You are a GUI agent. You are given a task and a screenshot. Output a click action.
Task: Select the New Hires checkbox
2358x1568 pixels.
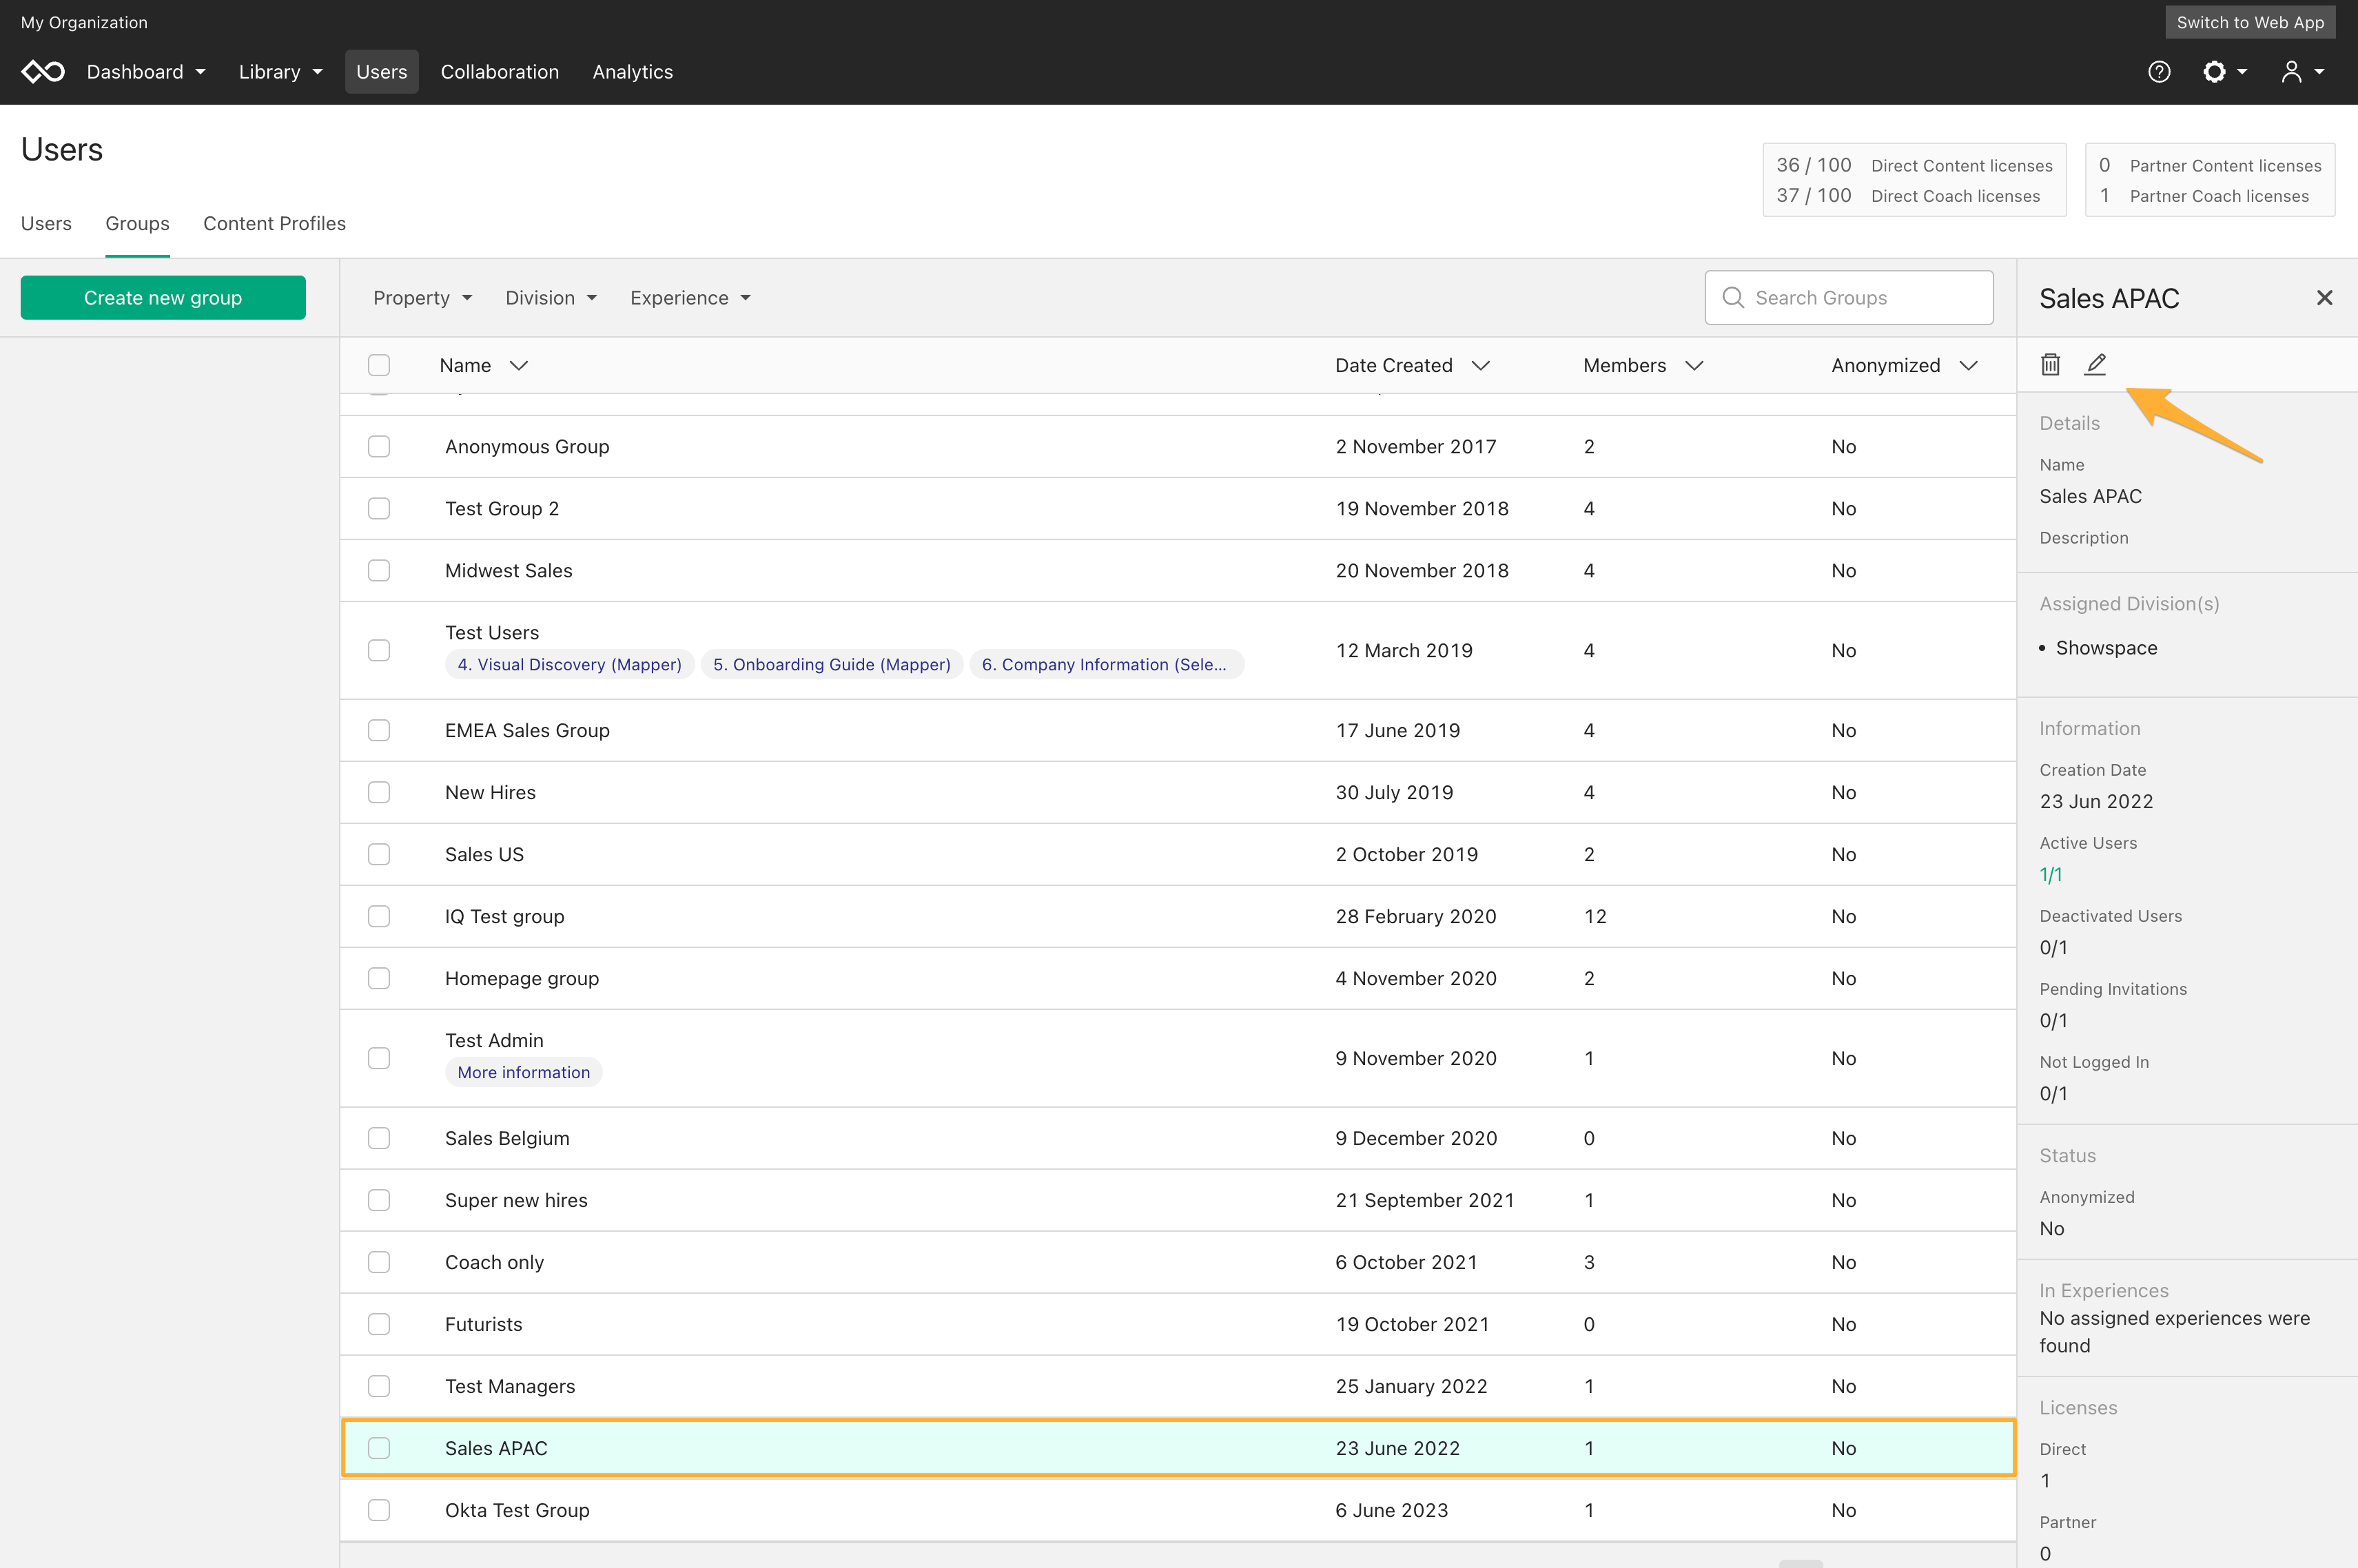[x=379, y=793]
